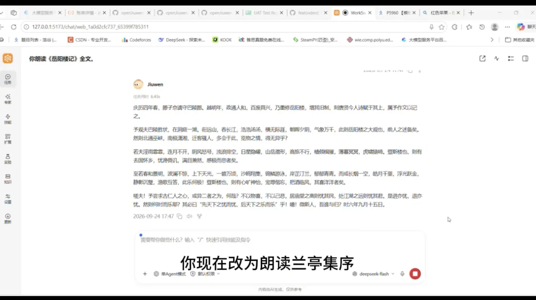
Task: Open the 其他收藏夹 bookmarks folder
Action: [520, 39]
